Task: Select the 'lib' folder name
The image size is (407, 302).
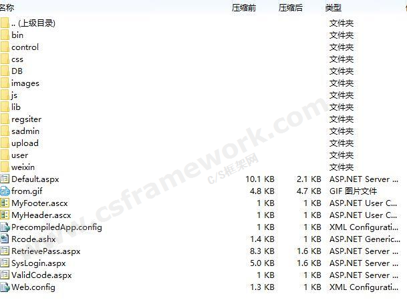Action: (x=15, y=107)
